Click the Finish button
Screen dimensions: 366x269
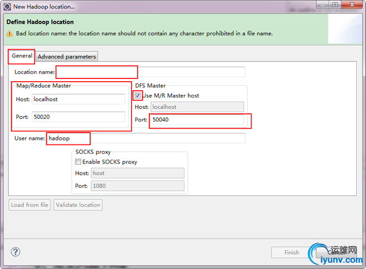tap(292, 253)
